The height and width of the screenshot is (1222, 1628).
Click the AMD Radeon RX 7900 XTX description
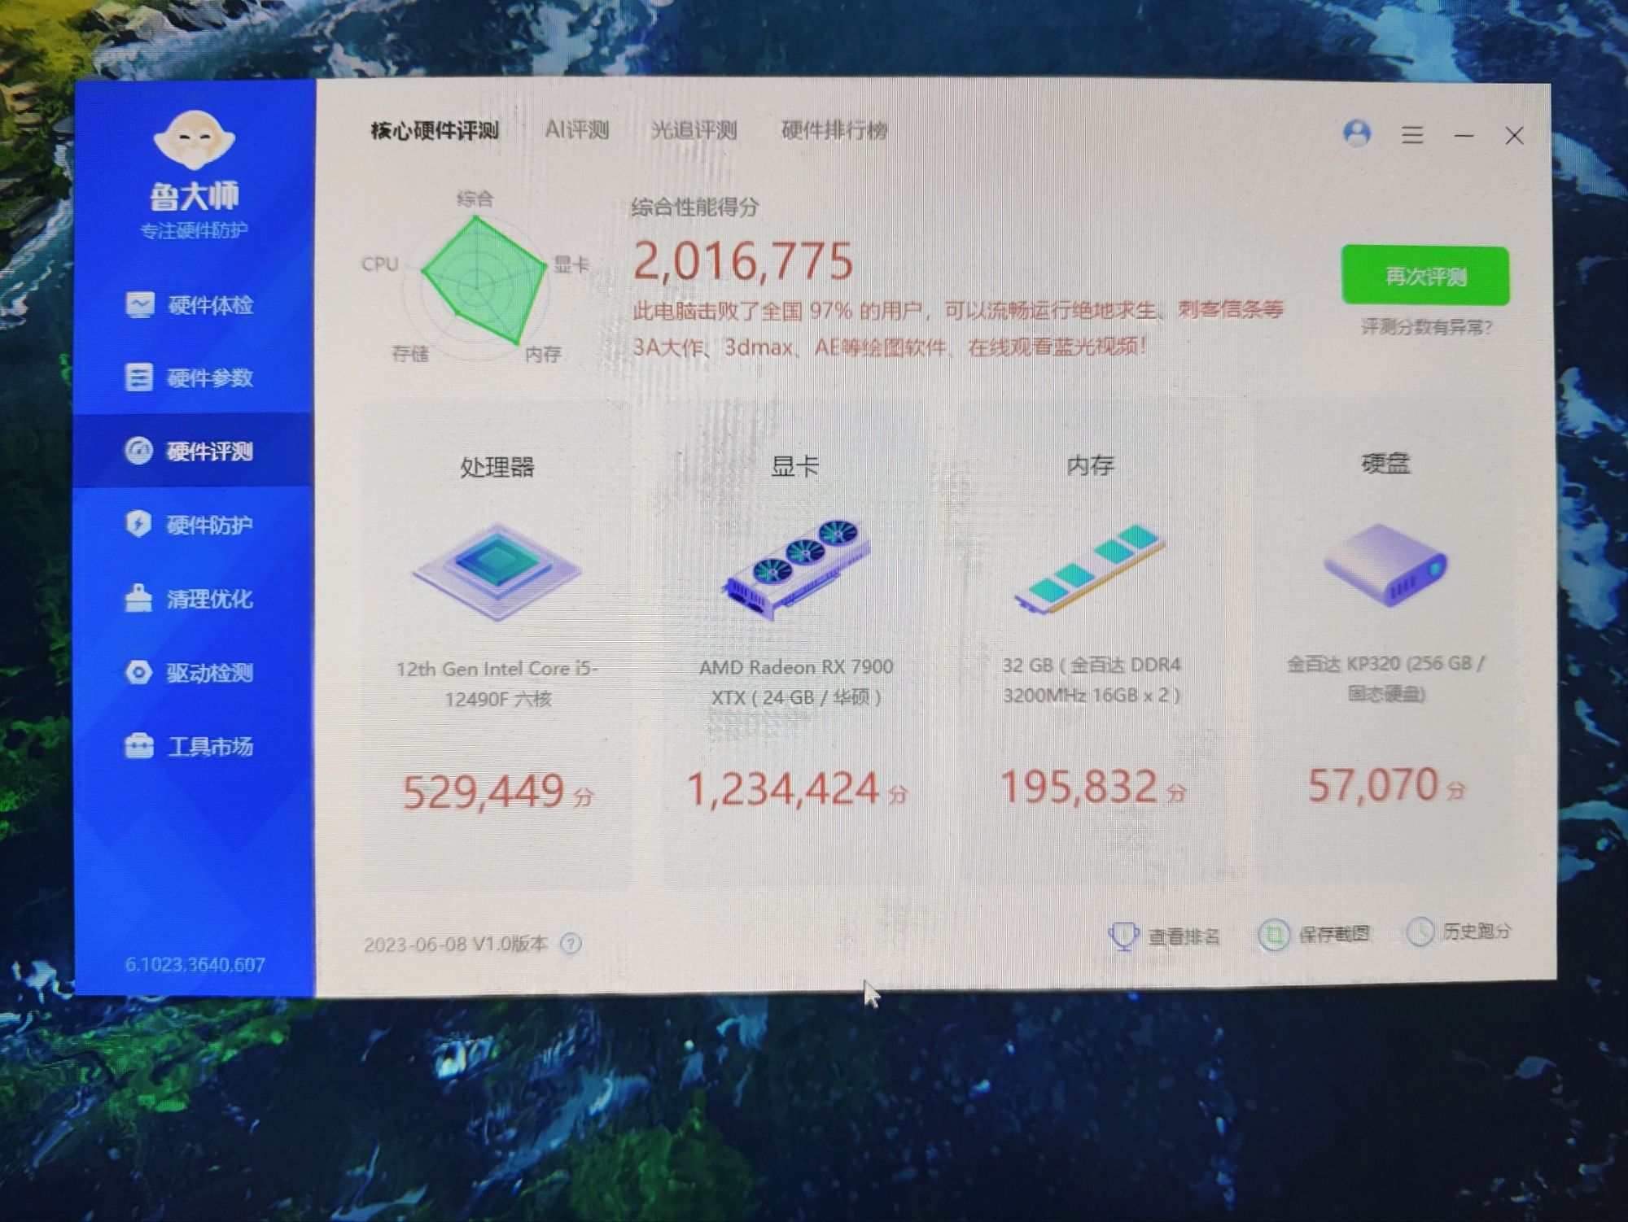[x=796, y=682]
